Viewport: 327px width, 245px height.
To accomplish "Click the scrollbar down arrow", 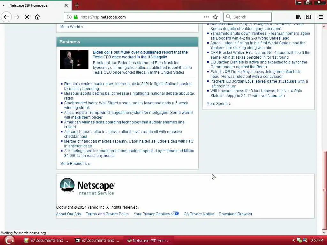I will click(324, 233).
